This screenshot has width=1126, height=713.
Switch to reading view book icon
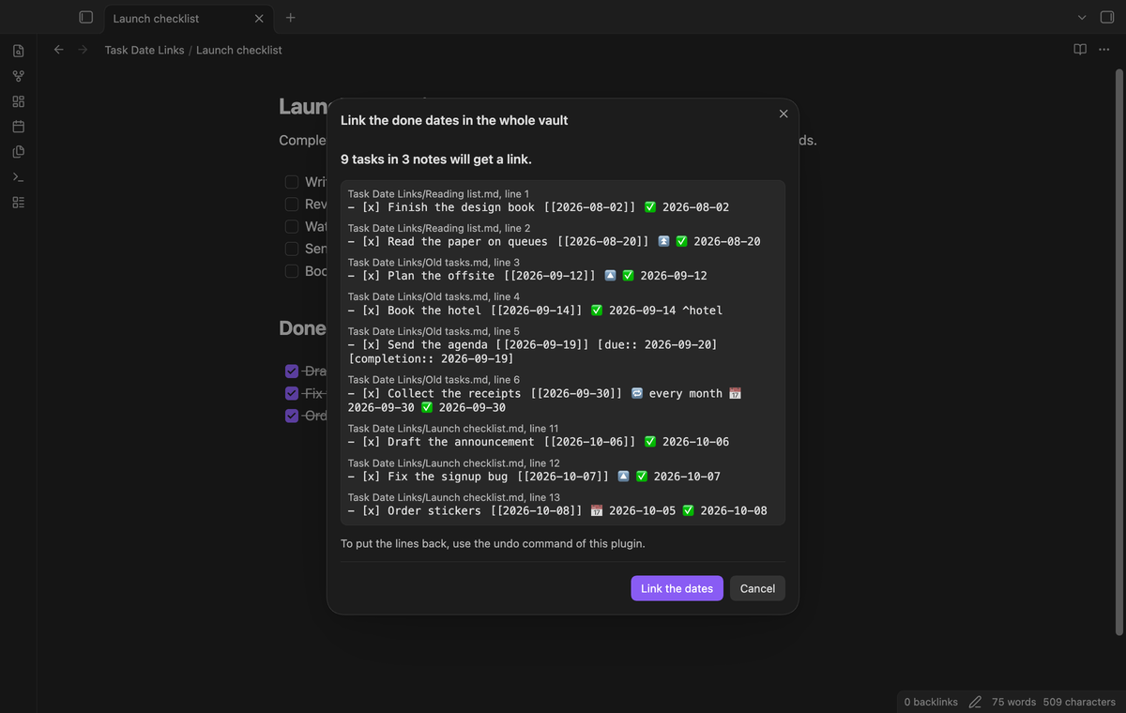click(1080, 49)
